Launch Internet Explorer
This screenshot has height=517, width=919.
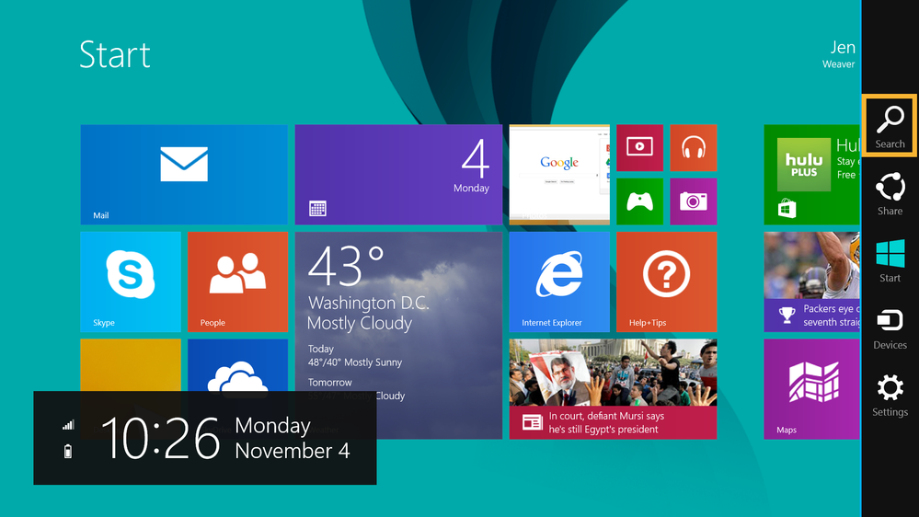point(558,281)
